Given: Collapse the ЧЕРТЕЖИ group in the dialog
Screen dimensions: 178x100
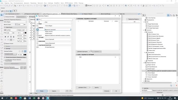Looking at the screenshot, I should [38, 37].
